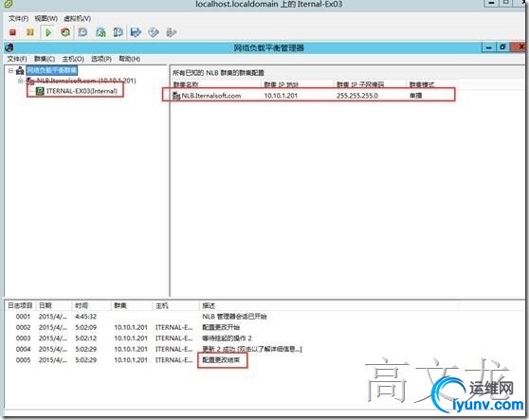Image resolution: width=529 pixels, height=420 pixels.
Task: Click the 时间 log column header
Action: tap(82, 305)
